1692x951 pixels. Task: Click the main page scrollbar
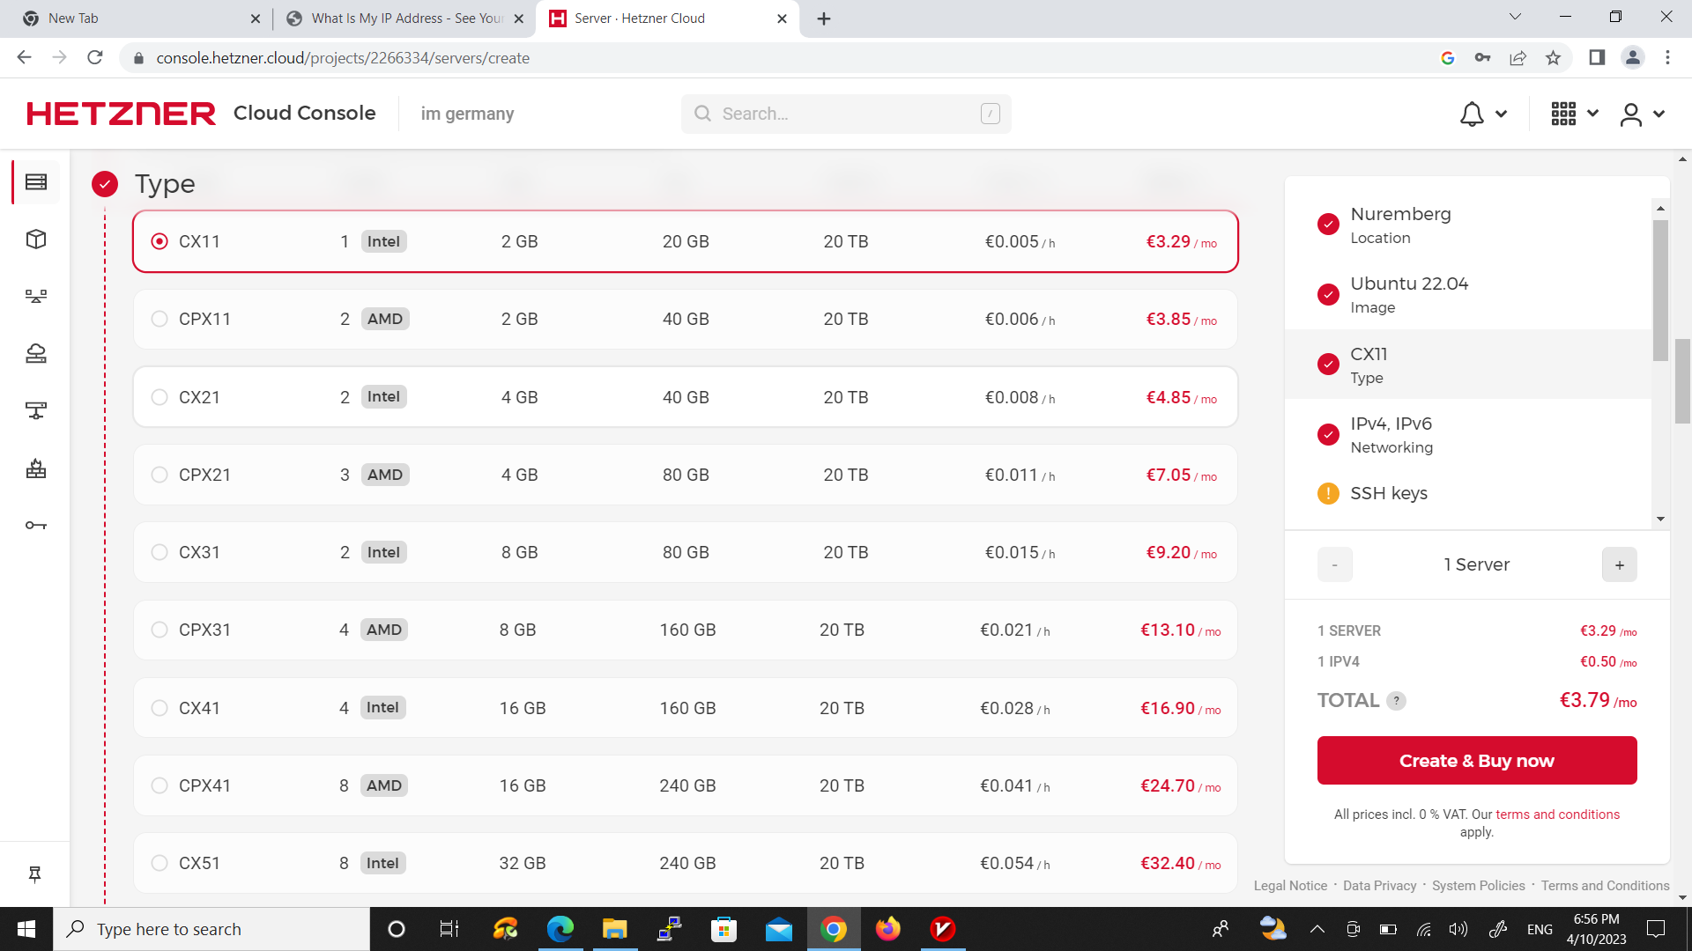1682,380
